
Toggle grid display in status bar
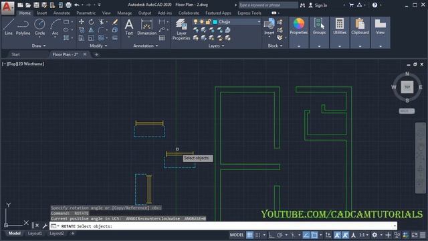(249, 235)
